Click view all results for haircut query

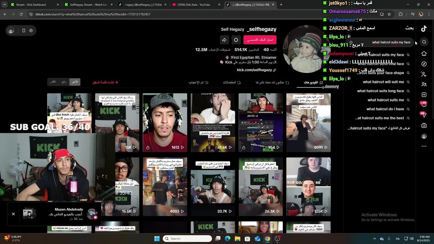[379, 128]
